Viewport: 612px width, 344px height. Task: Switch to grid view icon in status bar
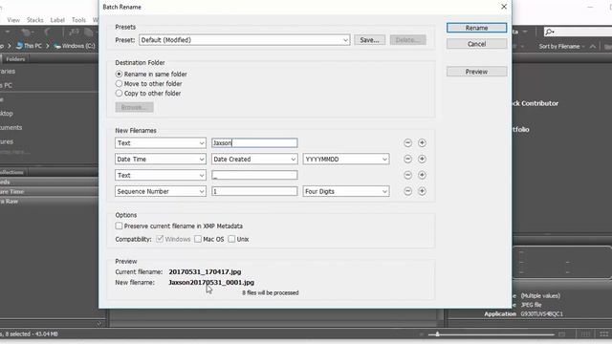point(585,333)
